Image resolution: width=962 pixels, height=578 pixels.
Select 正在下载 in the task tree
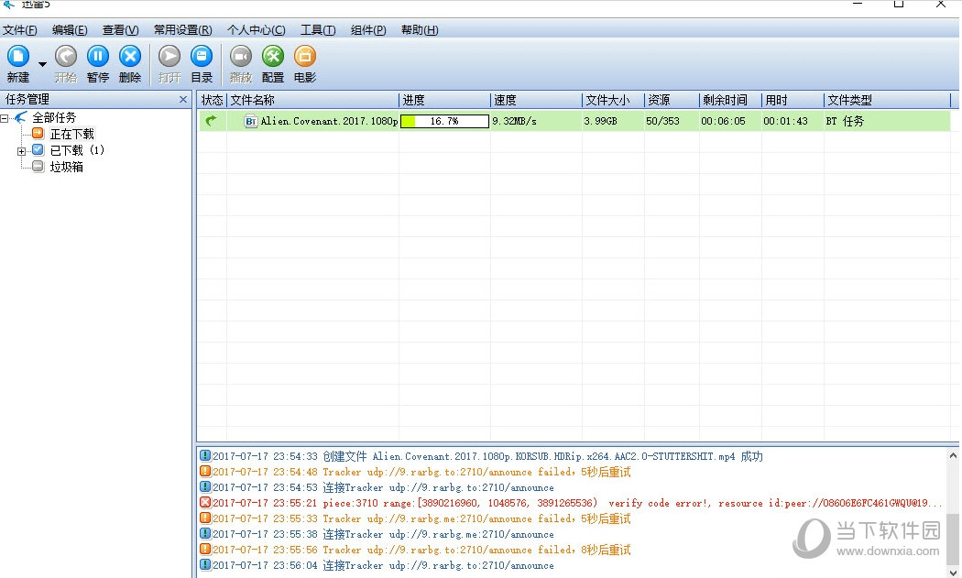coord(71,134)
